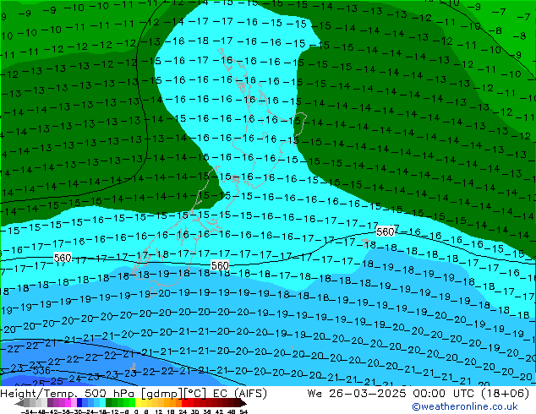Image resolution: width=536 pixels, height=414 pixels.
Task: Click the "536" contour height label
Action: 41,370
